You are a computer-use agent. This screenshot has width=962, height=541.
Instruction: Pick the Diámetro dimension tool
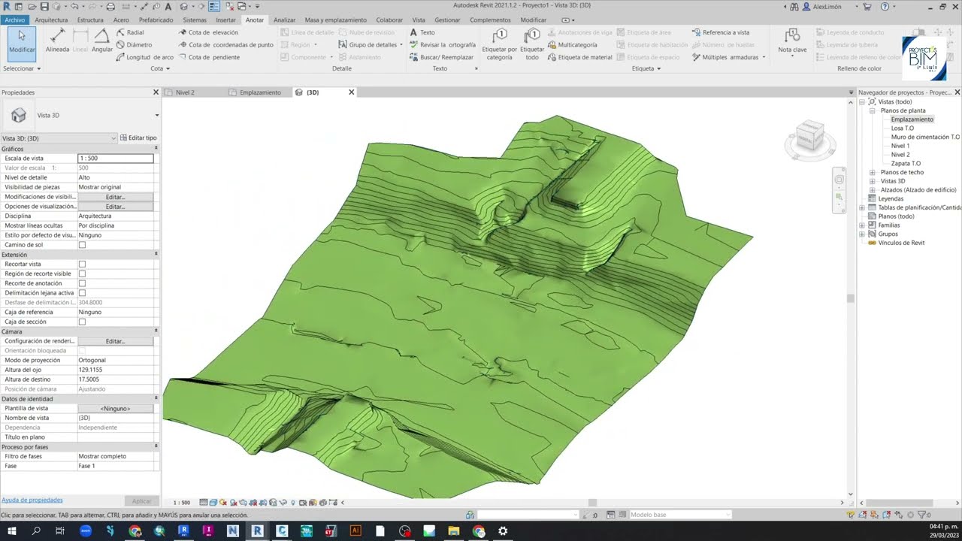tap(134, 44)
